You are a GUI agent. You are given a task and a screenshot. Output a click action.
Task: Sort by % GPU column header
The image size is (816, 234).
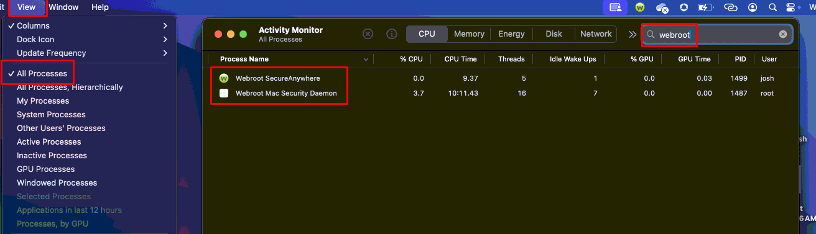[642, 60]
